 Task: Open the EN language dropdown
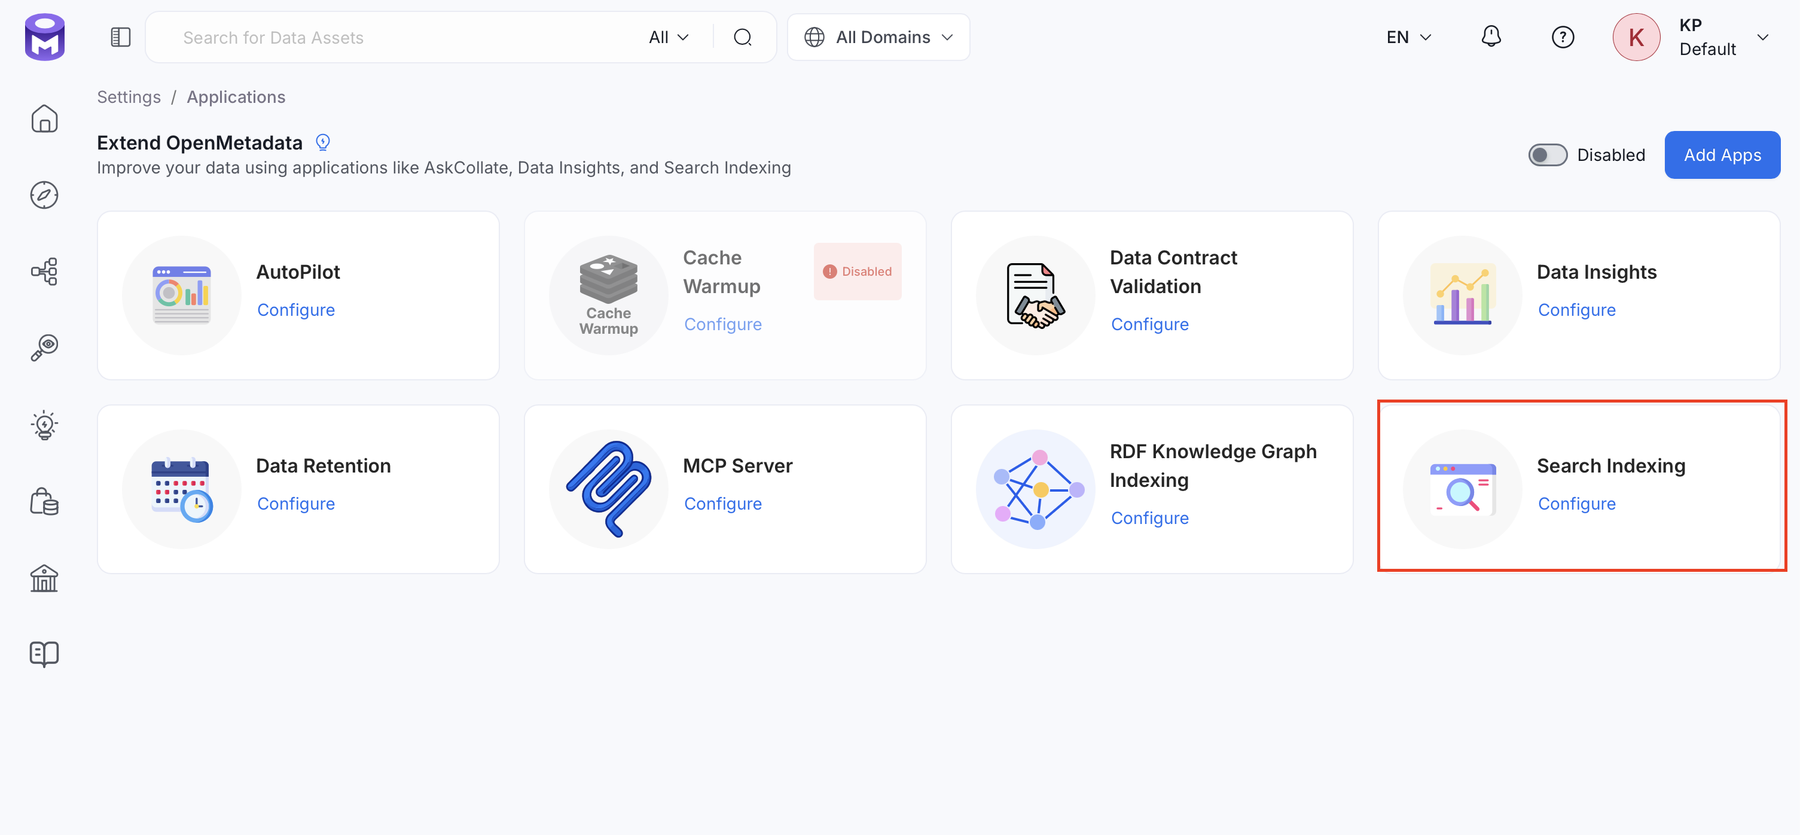point(1409,37)
